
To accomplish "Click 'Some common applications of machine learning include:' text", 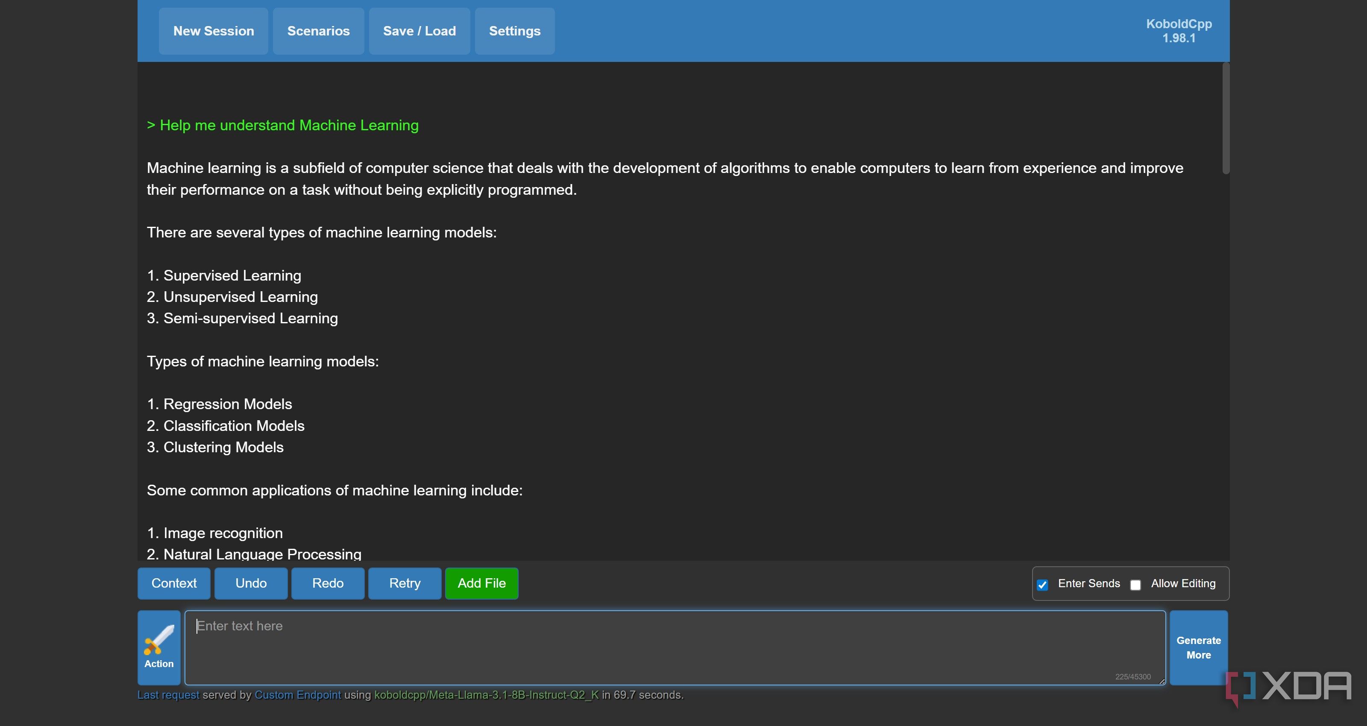I will coord(335,490).
